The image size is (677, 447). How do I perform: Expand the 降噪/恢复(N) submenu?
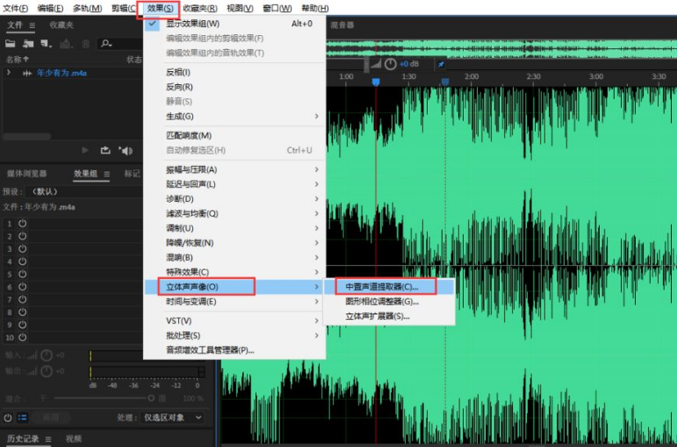234,243
